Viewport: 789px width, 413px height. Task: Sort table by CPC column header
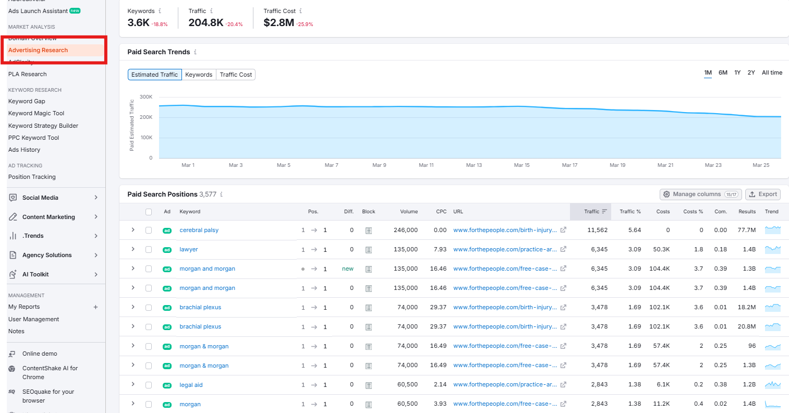[441, 212]
